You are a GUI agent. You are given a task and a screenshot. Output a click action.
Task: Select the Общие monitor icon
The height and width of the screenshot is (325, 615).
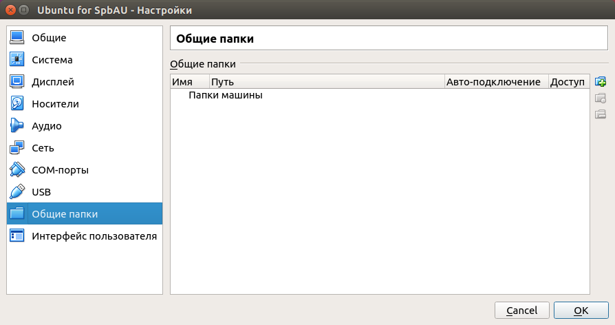point(17,38)
